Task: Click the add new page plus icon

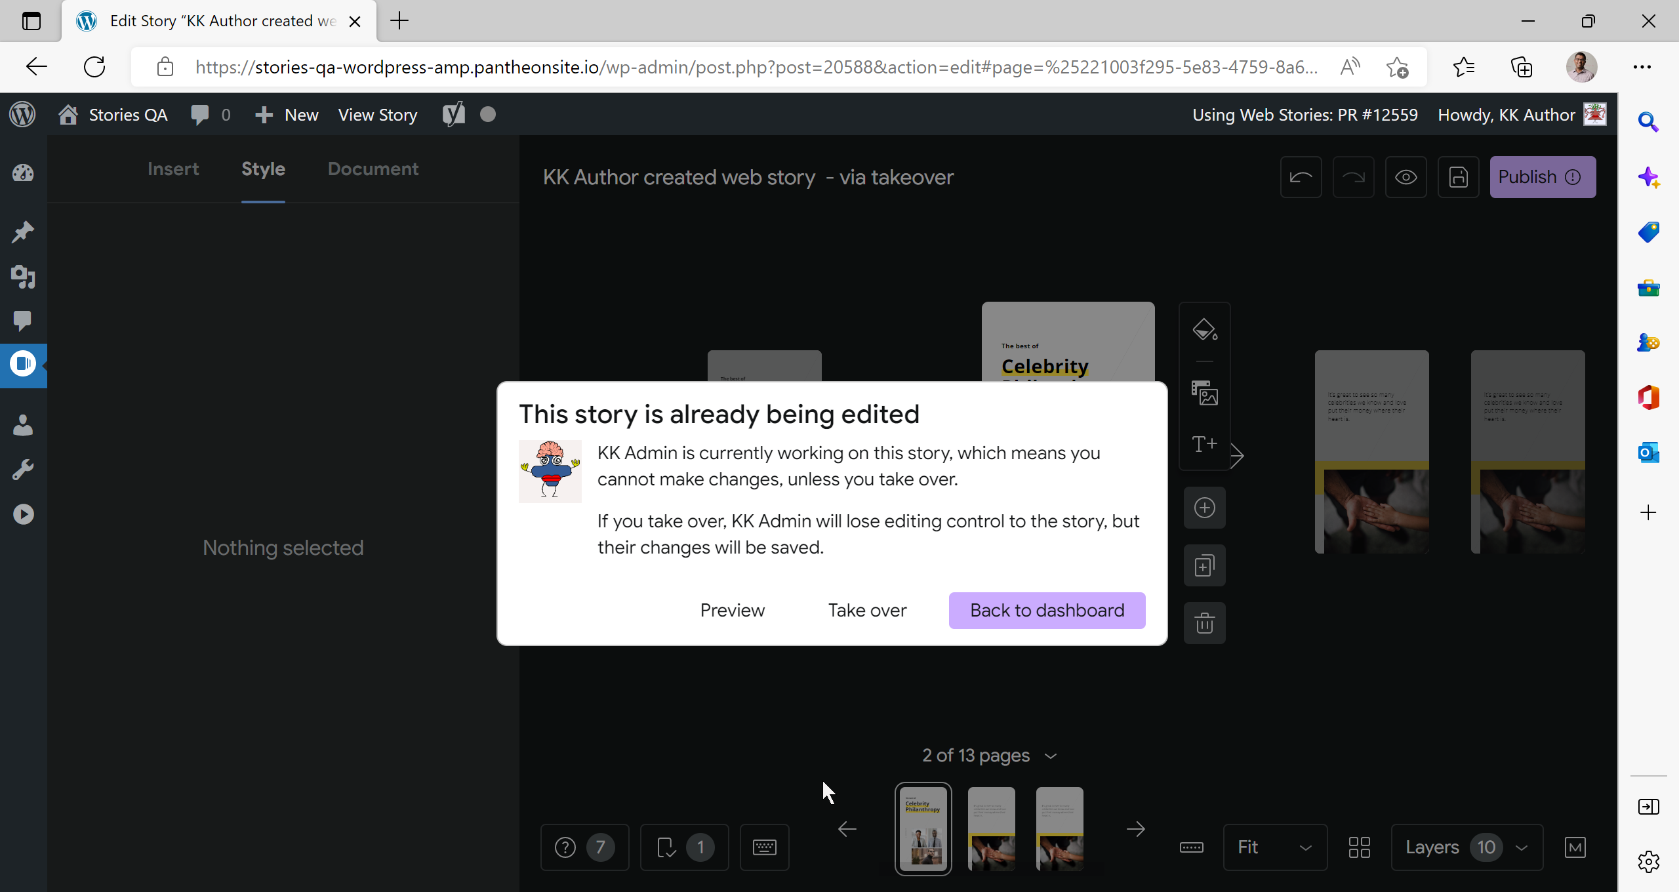Action: [1205, 508]
